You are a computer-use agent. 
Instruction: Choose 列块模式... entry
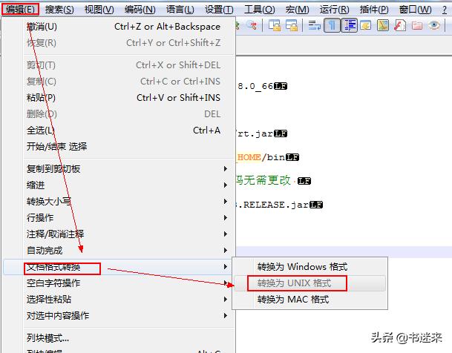(x=119, y=337)
